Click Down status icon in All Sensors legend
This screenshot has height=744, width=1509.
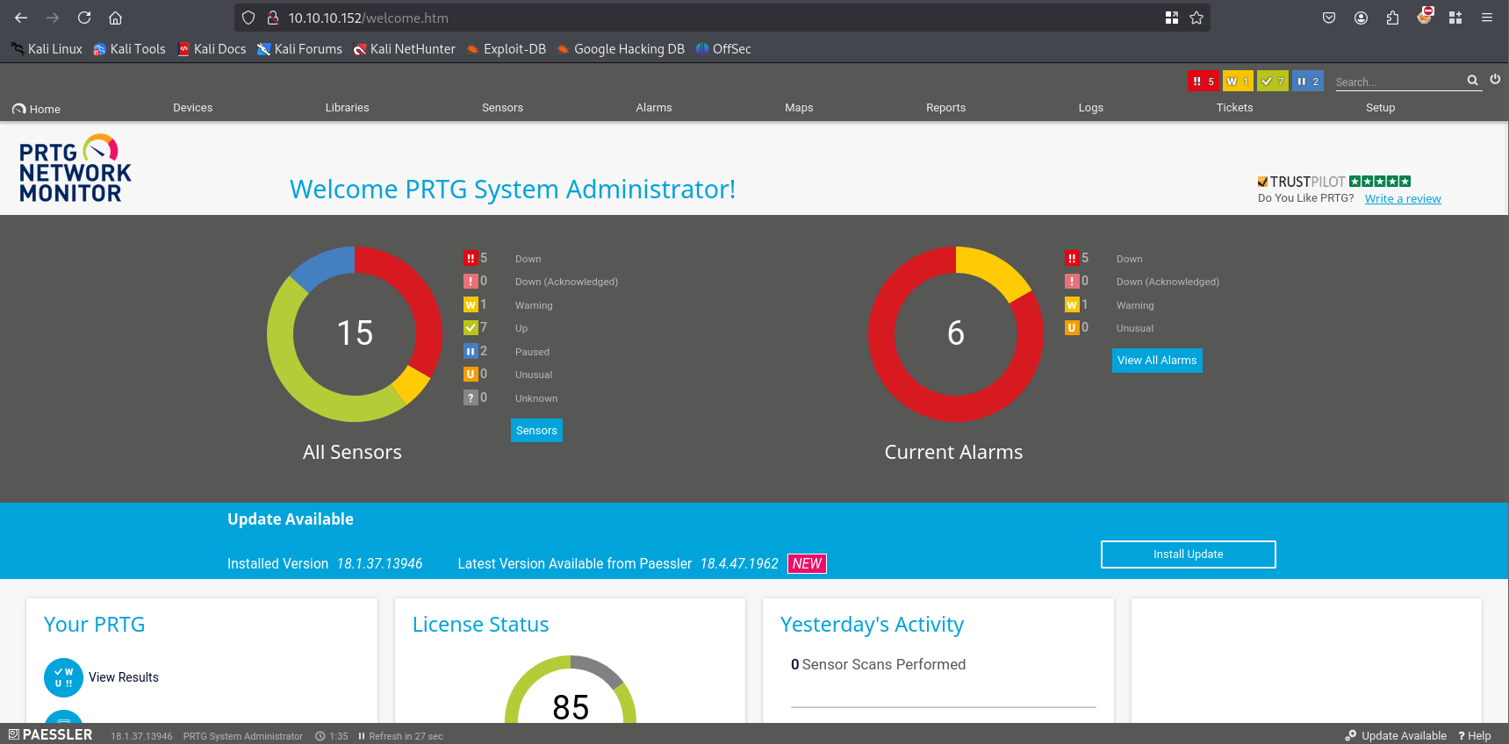471,258
